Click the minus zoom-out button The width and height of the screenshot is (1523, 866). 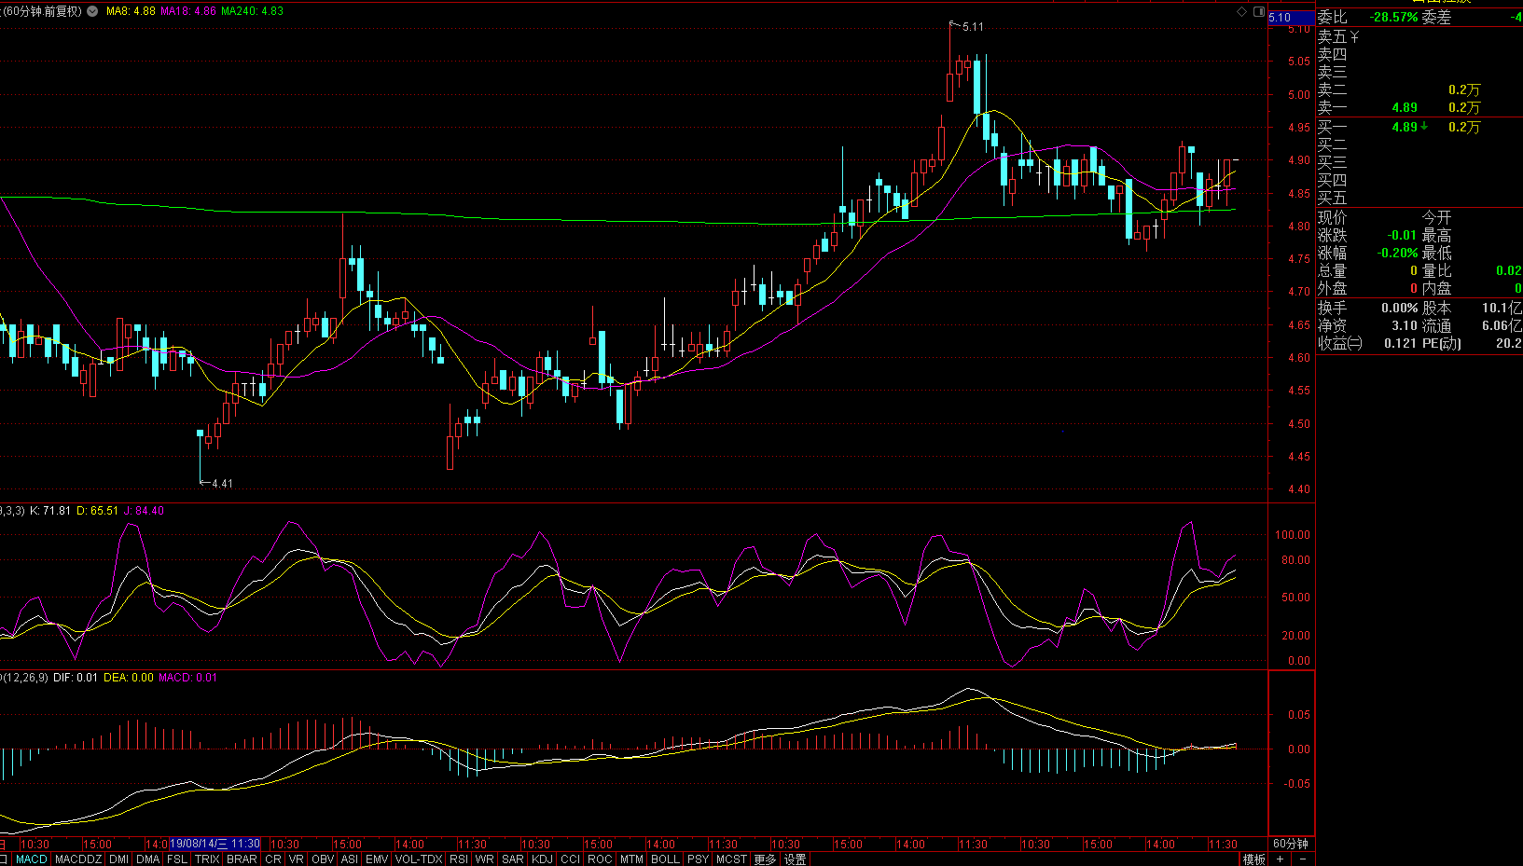click(1302, 859)
